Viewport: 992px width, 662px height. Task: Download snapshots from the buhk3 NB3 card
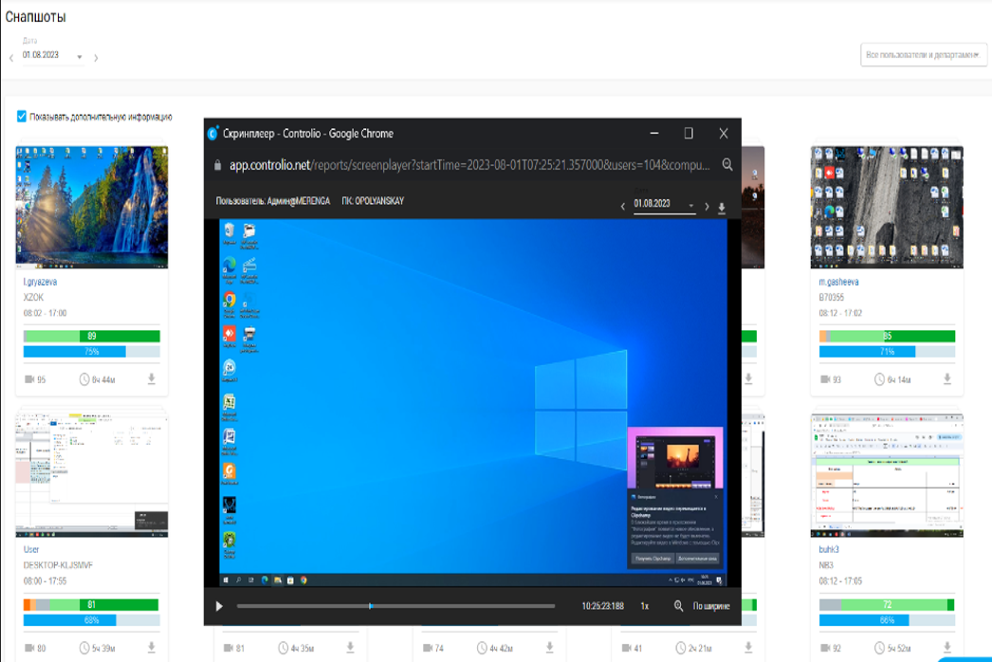[x=947, y=647]
